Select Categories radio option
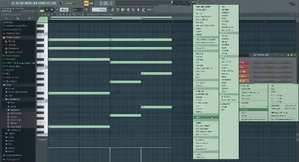 point(226,104)
